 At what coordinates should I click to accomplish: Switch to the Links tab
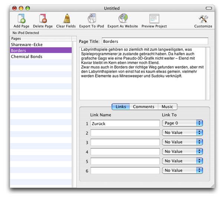click(120, 107)
